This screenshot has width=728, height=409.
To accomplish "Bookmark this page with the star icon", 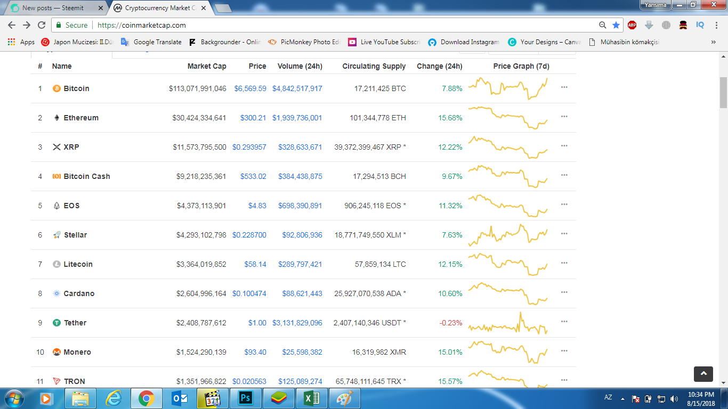I will pos(616,25).
